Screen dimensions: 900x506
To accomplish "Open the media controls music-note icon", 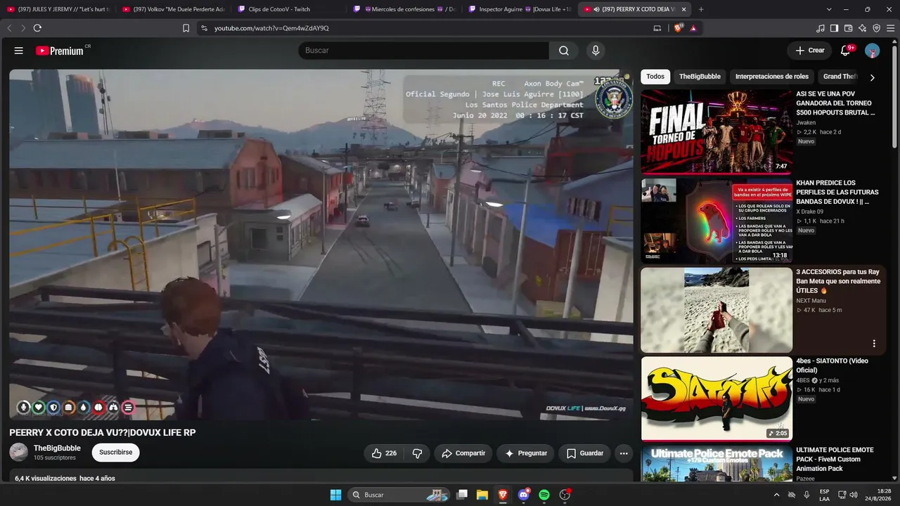I will coord(821,28).
